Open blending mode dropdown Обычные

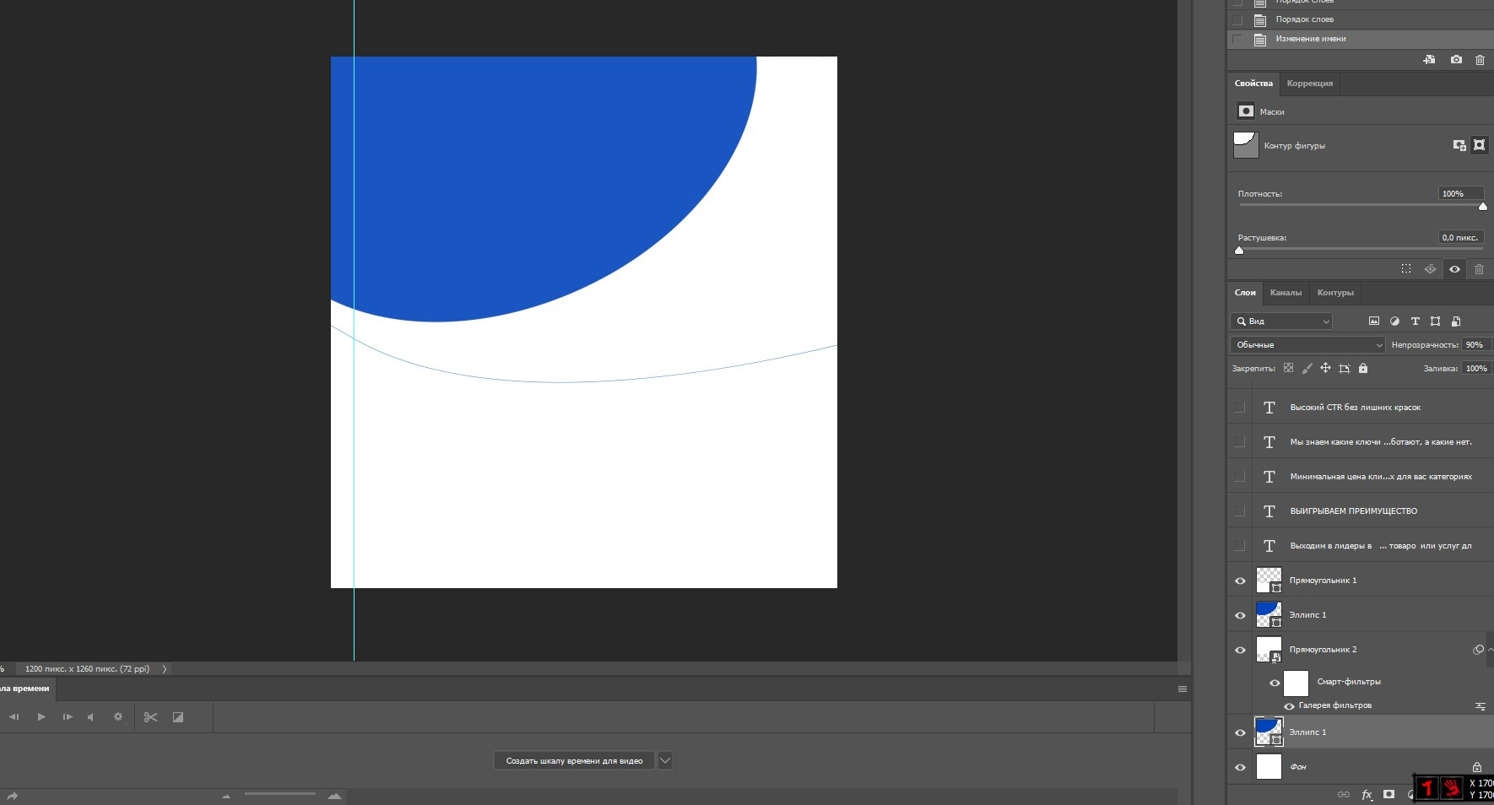coord(1307,344)
